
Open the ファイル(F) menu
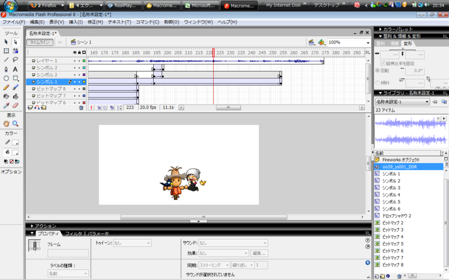click(x=13, y=22)
